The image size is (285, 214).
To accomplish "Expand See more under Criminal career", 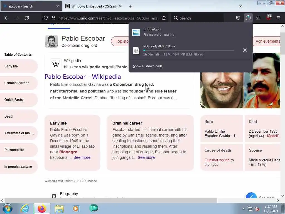I will 146,158.
